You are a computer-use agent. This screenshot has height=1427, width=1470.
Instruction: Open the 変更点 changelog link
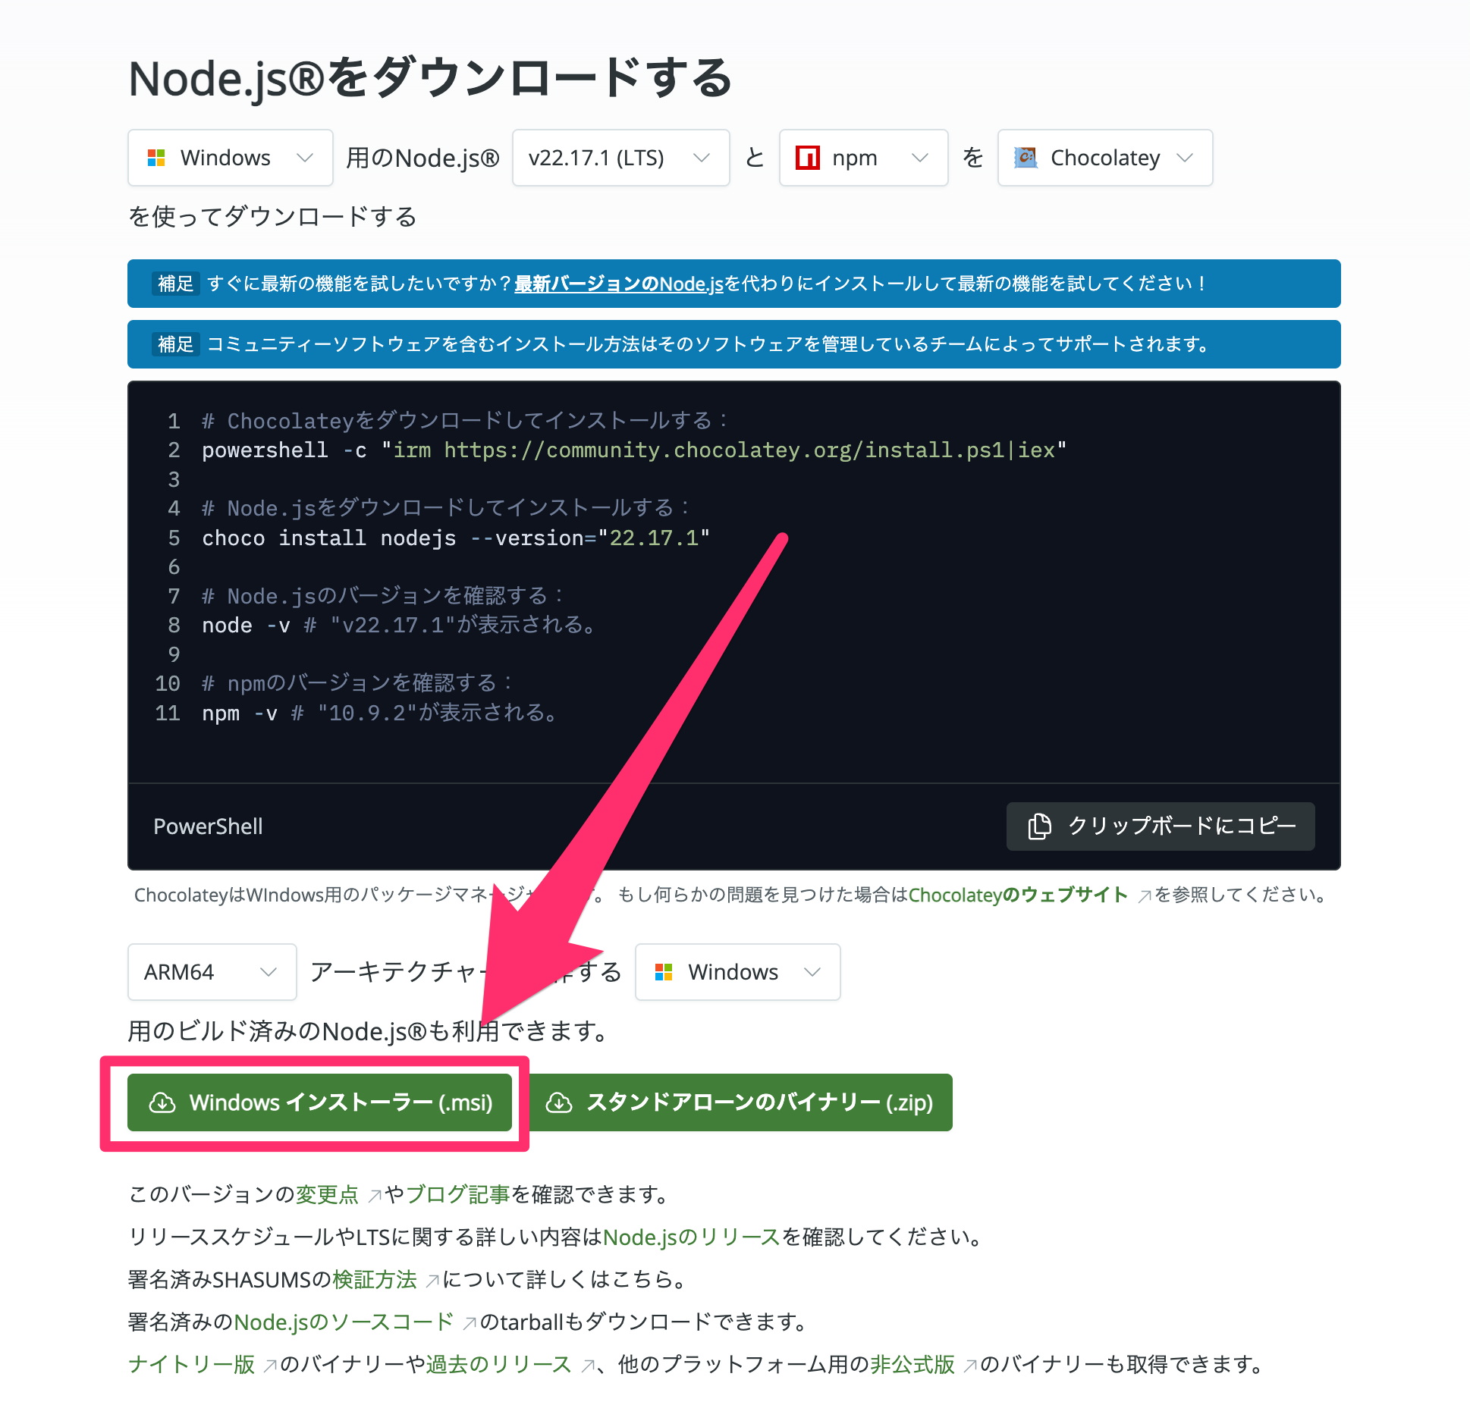pyautogui.click(x=328, y=1195)
